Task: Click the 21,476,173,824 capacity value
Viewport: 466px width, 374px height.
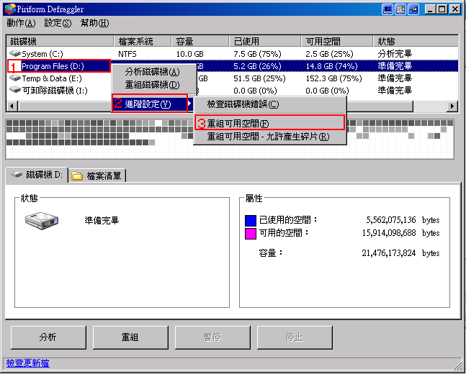Action: tap(389, 253)
